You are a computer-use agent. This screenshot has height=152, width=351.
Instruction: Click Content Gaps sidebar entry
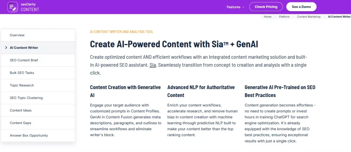tap(21, 123)
